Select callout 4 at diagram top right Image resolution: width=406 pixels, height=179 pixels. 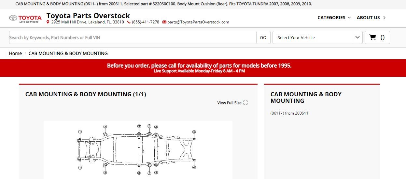194,132
